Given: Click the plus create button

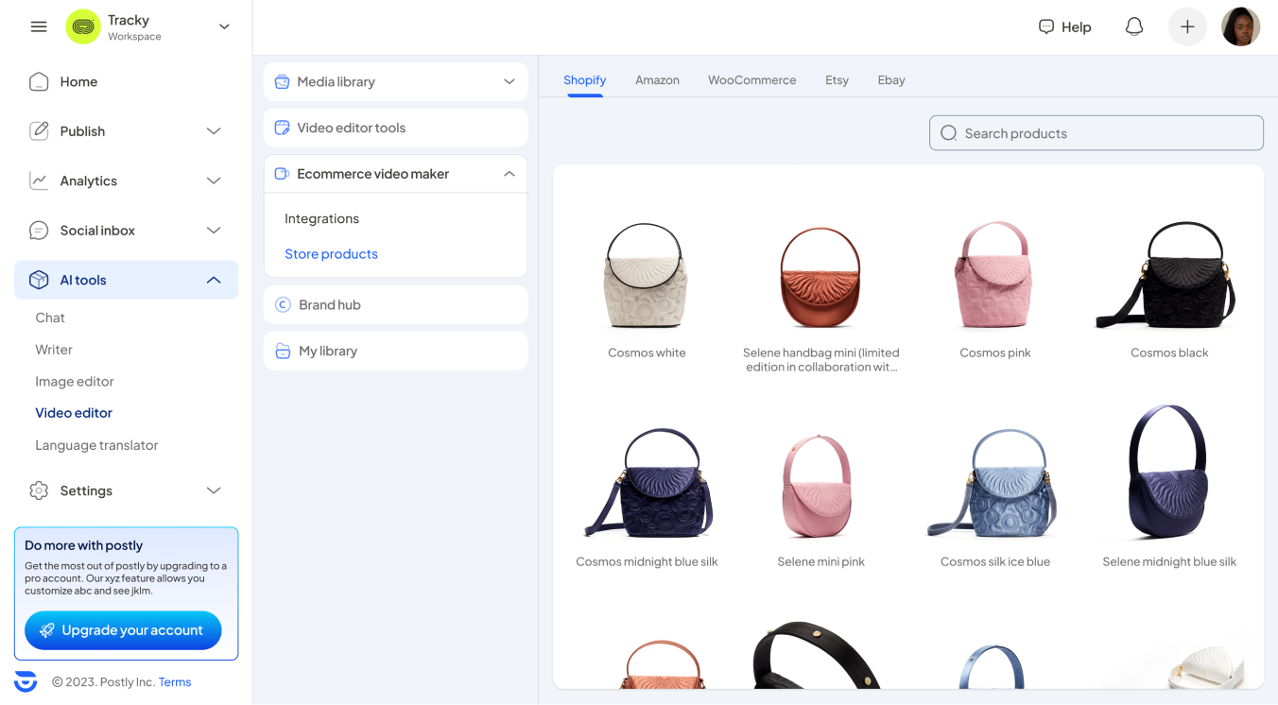Looking at the screenshot, I should pos(1187,26).
